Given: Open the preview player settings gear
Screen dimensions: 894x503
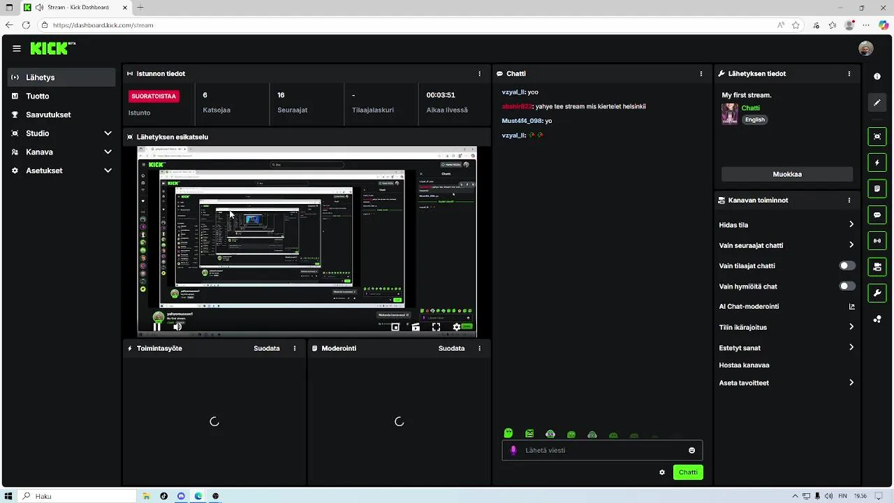Looking at the screenshot, I should click(457, 326).
